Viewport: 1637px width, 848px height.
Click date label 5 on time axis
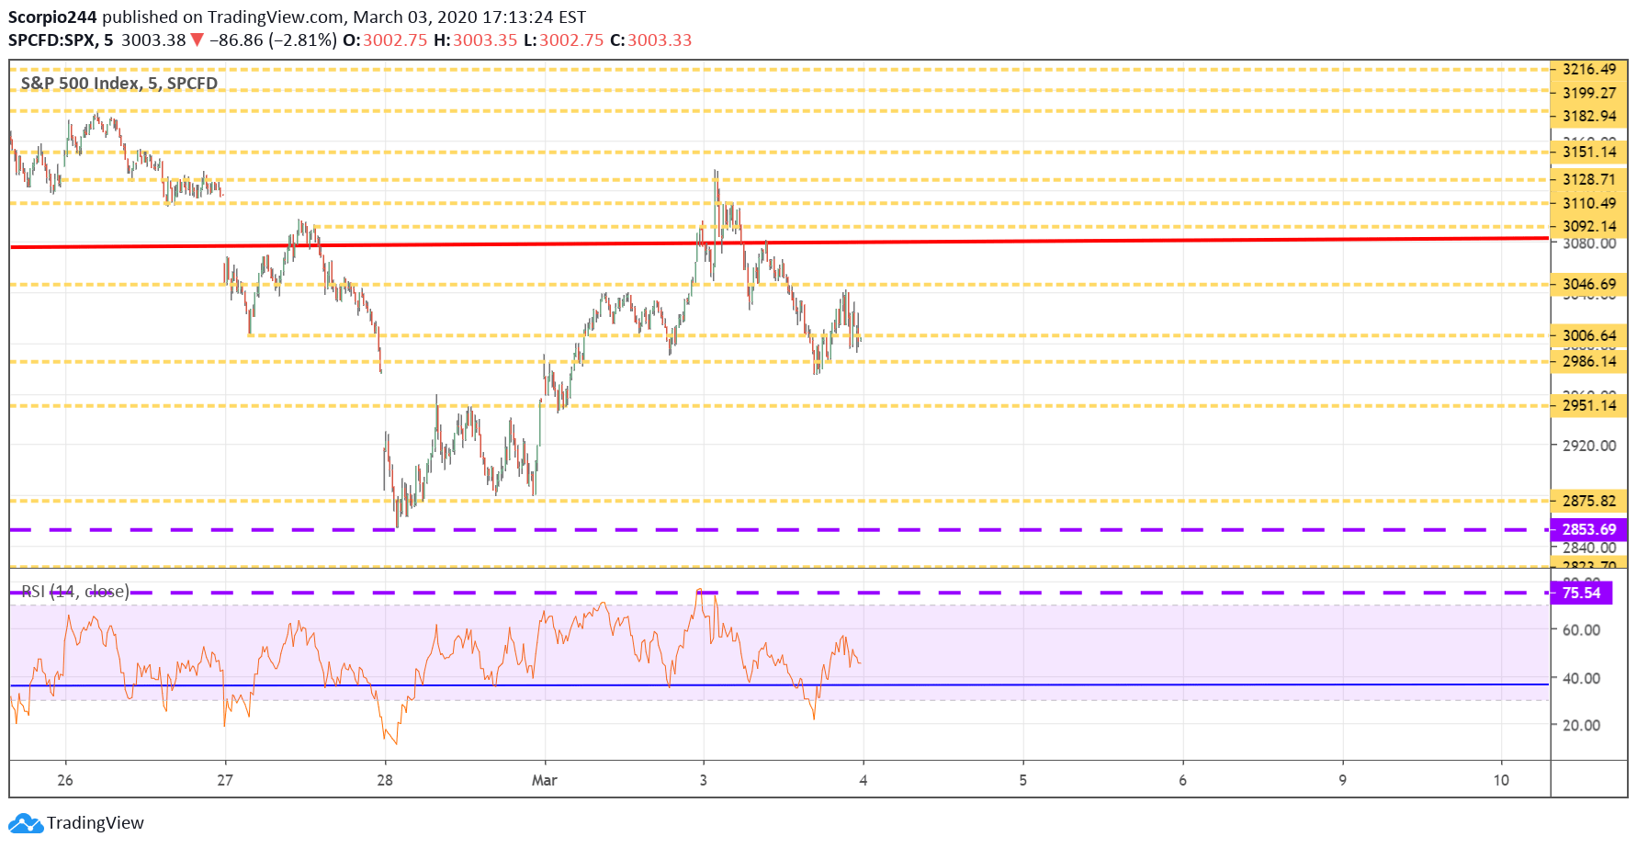click(x=1023, y=781)
